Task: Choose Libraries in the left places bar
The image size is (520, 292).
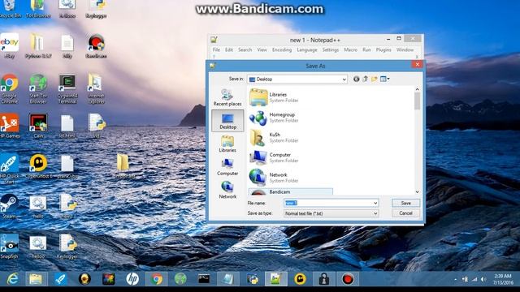Action: [x=227, y=144]
